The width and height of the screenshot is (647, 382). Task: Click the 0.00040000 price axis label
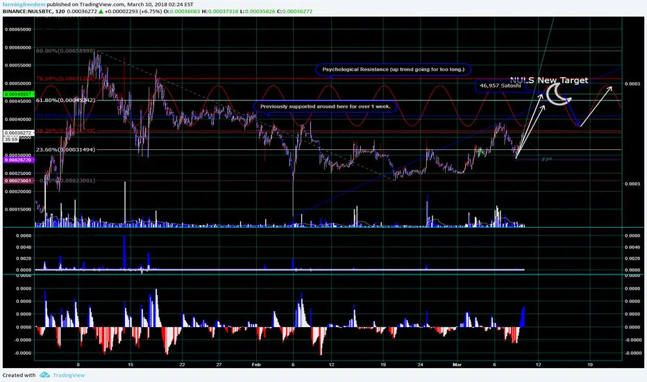[x=18, y=119]
